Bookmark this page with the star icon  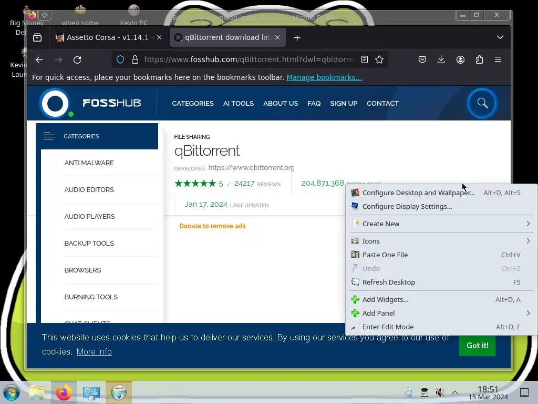(x=379, y=60)
